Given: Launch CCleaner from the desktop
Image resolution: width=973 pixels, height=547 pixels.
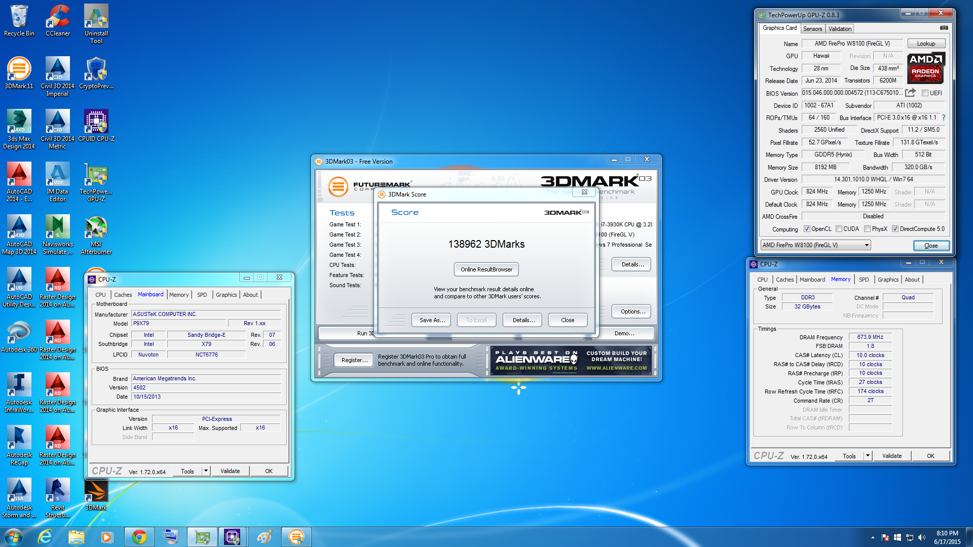Looking at the screenshot, I should click(x=58, y=20).
